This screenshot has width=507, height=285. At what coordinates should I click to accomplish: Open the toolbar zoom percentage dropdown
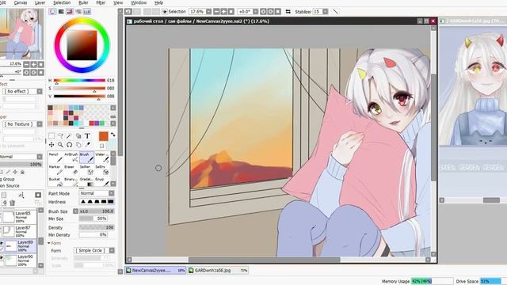[208, 12]
